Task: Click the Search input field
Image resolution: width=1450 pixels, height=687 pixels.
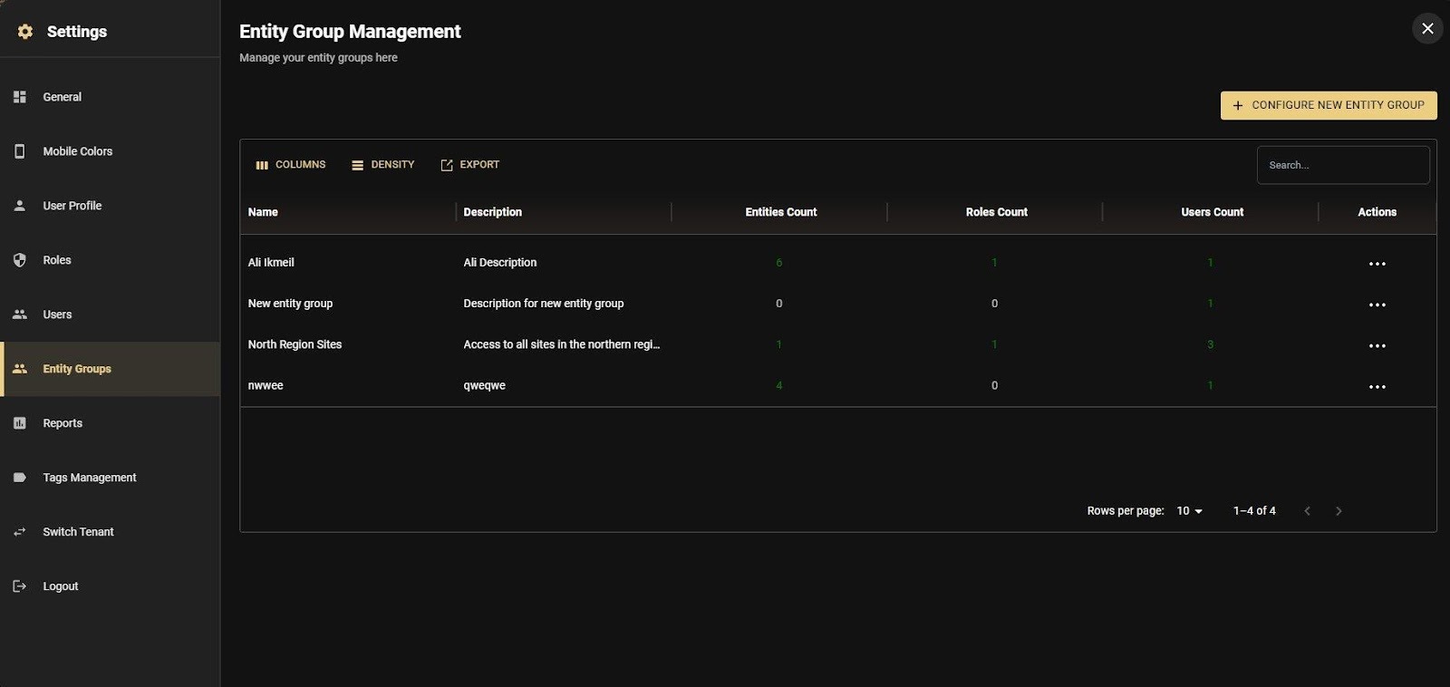Action: pos(1342,165)
